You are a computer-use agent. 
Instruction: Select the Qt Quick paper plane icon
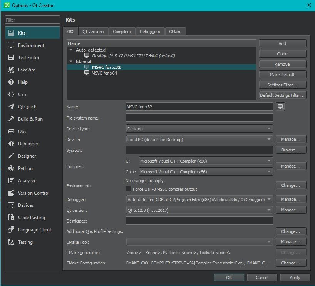pos(11,107)
